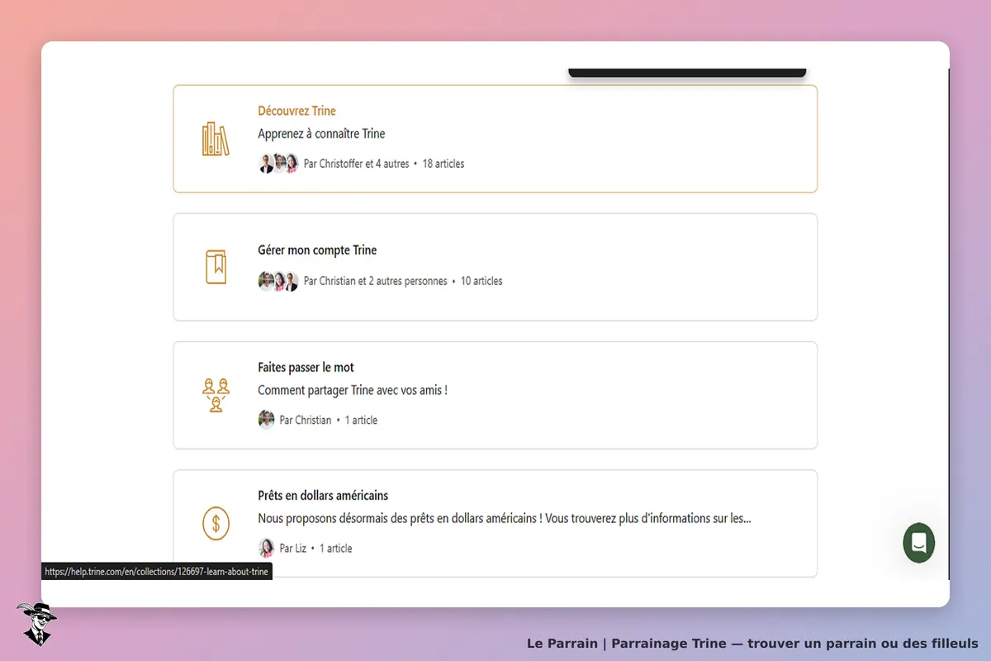Click Liz's avatar in the Prêts en dollars card

coord(266,548)
